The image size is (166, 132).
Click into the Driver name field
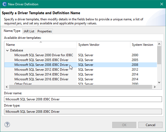(x=83, y=99)
